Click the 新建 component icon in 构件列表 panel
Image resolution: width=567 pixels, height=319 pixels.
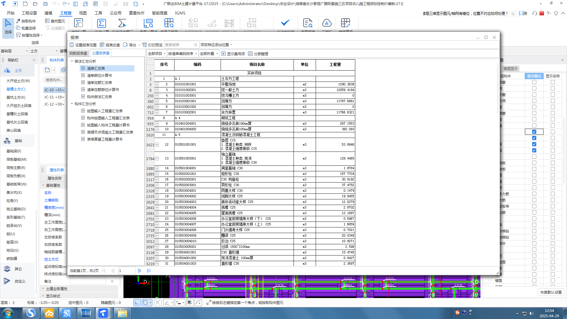pos(48,70)
